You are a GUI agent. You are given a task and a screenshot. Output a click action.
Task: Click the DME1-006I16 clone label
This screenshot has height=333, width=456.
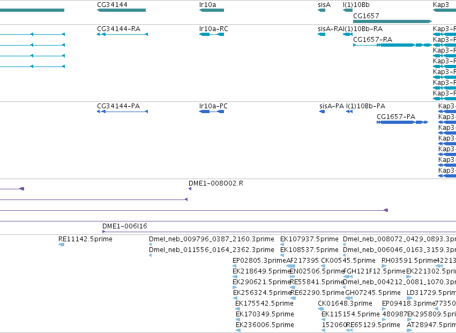click(125, 226)
